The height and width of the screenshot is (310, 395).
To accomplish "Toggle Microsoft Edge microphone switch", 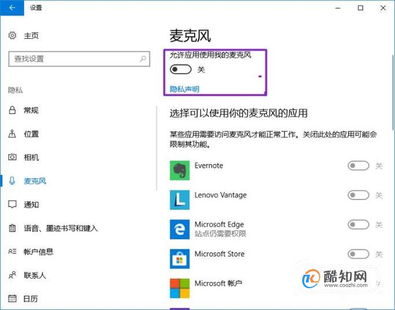I will 359,225.
